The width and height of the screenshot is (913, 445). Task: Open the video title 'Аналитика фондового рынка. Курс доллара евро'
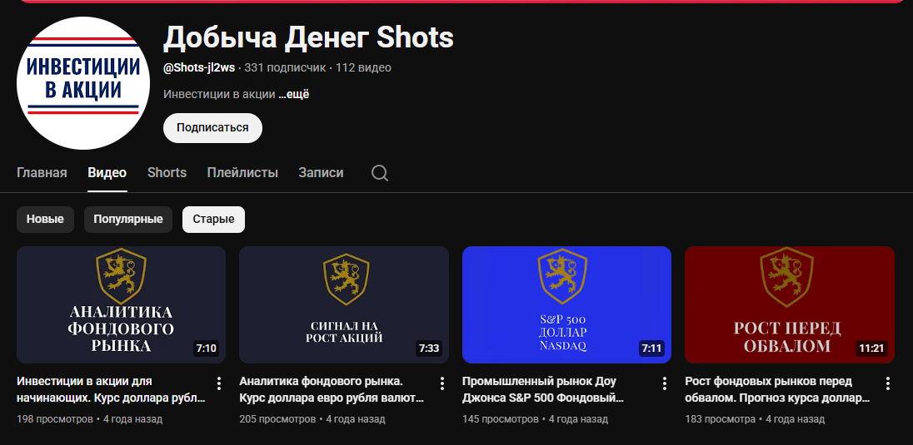[x=332, y=390]
